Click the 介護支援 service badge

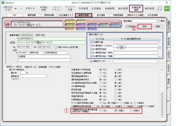[70, 21]
